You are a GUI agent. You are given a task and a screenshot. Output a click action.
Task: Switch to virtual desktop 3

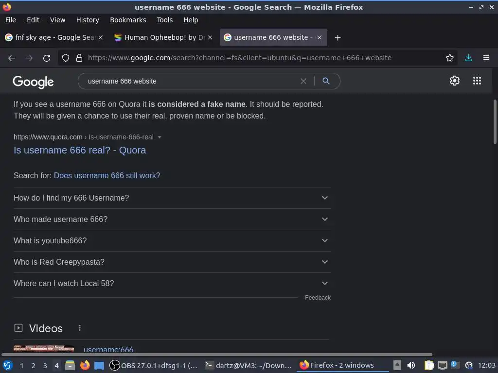(45, 366)
